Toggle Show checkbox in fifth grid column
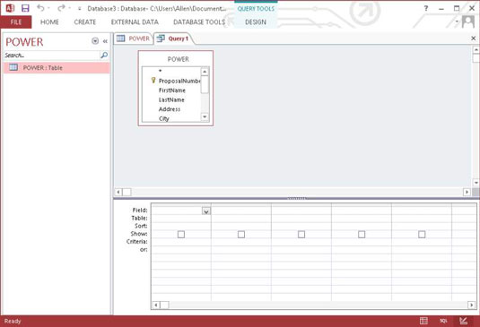This screenshot has width=480, height=327. pos(422,235)
